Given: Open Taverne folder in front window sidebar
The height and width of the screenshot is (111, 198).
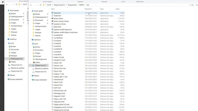Looking at the screenshot, I should (38, 36).
